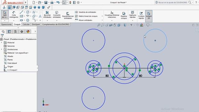Click Cota inteligente dimension tool
The image size is (199, 112).
pyautogui.click(x=14, y=15)
